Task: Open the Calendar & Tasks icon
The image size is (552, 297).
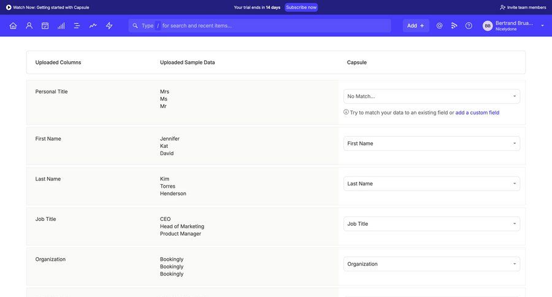Action: (45, 26)
